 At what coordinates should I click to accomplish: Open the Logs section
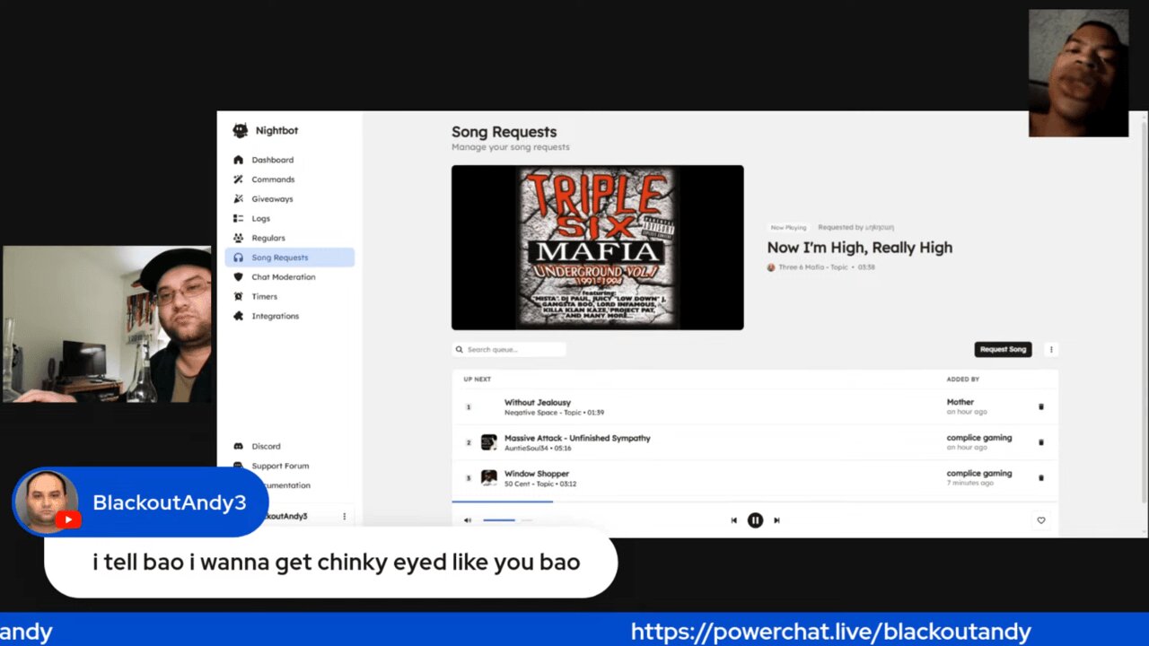click(x=260, y=218)
